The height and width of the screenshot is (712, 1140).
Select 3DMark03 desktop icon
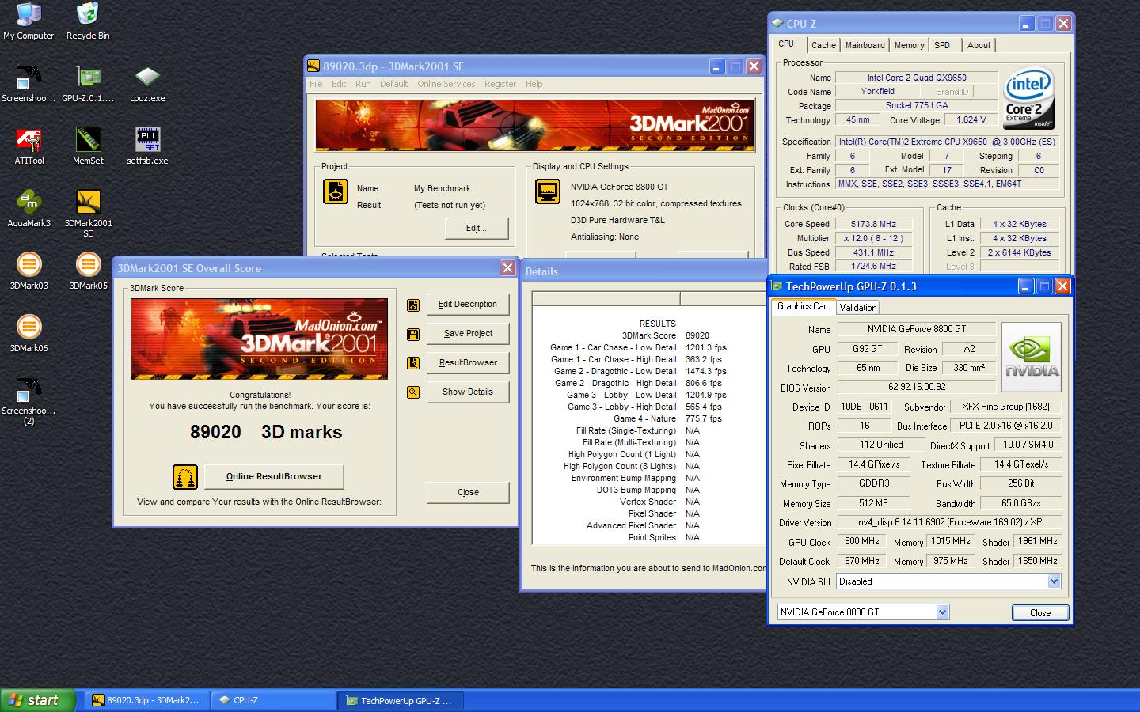click(x=28, y=271)
